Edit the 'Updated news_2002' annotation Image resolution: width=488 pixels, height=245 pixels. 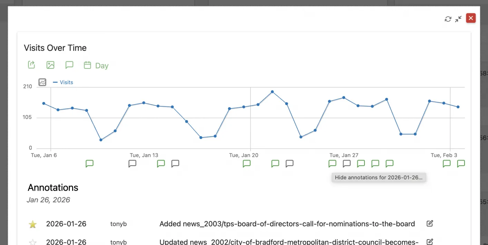[x=429, y=242]
